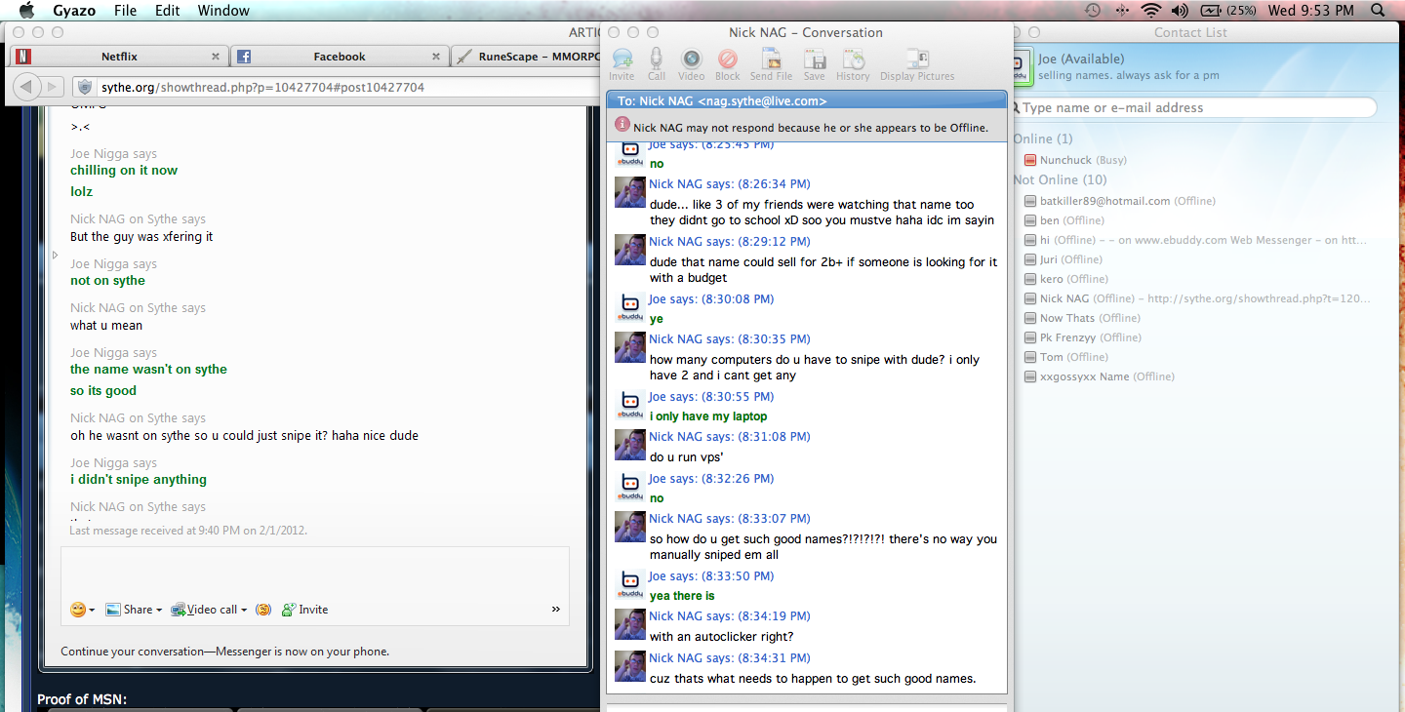Viewport: 1405px width, 712px height.
Task: Click 'Joe says: (8:33:50 PM)' header
Action: [711, 575]
